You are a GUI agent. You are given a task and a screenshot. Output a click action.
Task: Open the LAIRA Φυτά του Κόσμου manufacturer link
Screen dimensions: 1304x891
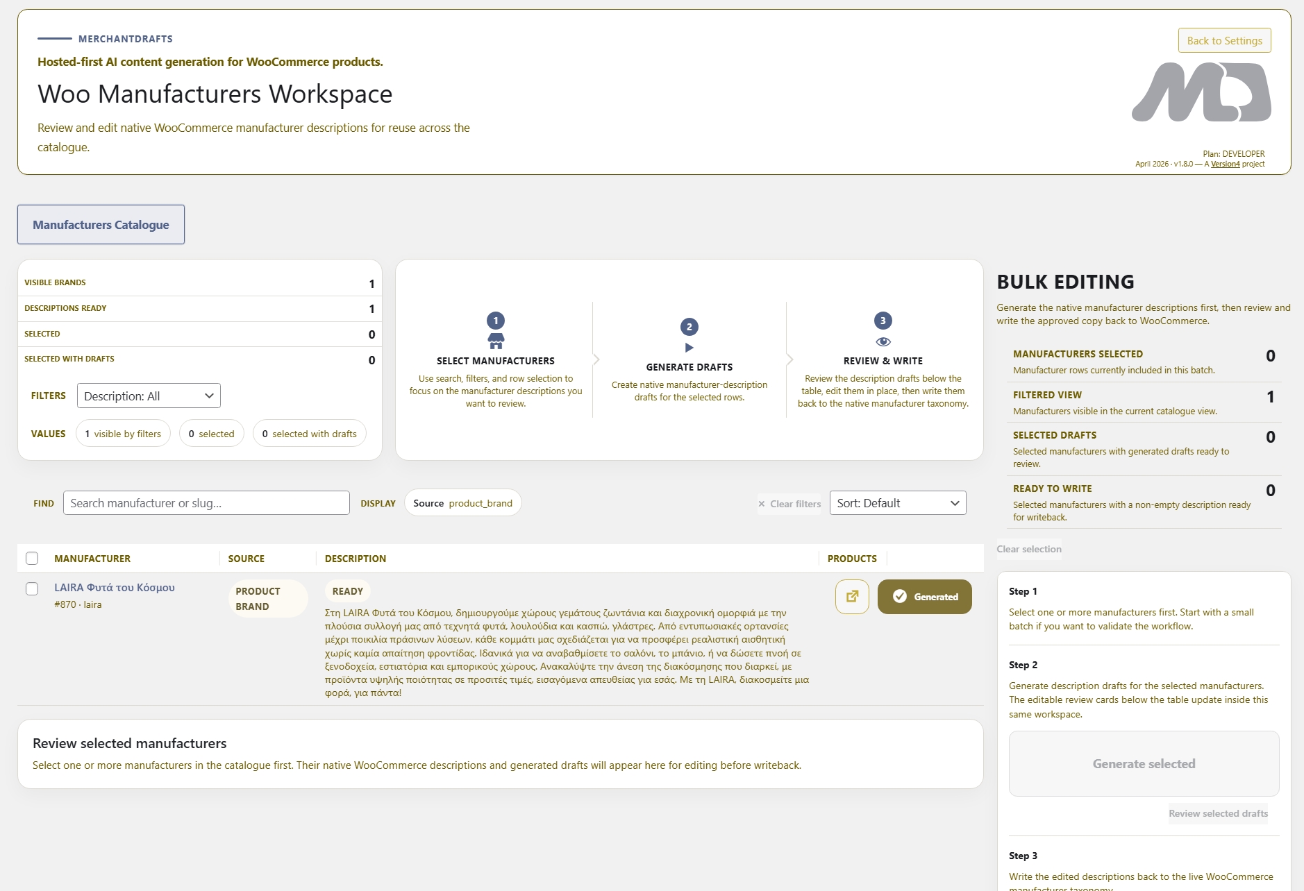[x=115, y=587]
